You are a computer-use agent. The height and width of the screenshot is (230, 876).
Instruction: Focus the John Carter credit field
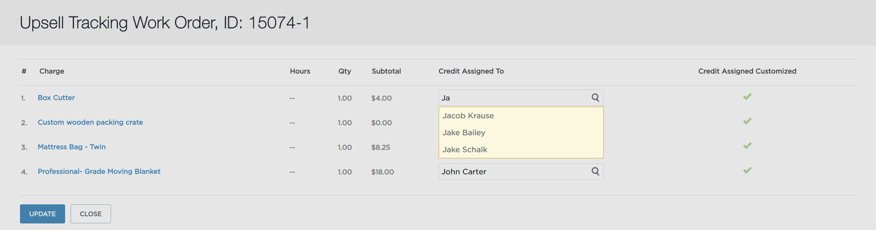521,171
